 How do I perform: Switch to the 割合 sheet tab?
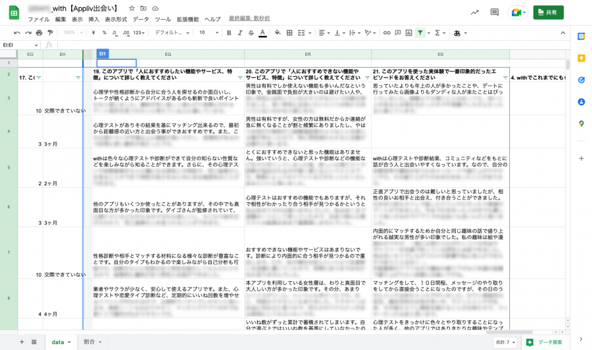coord(92,341)
